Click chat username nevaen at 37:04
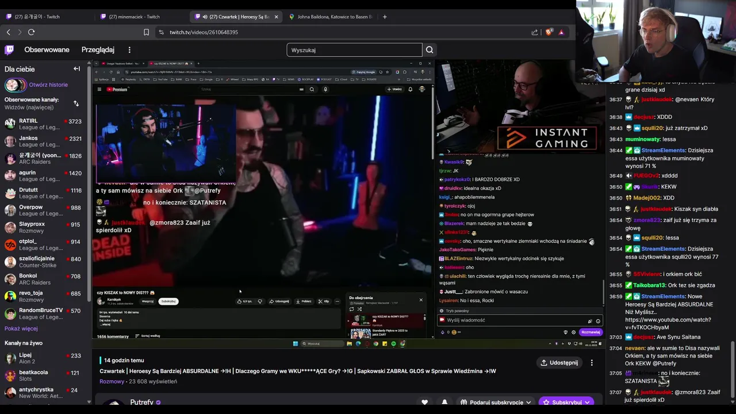Viewport: 736px width, 414px height. (x=635, y=348)
